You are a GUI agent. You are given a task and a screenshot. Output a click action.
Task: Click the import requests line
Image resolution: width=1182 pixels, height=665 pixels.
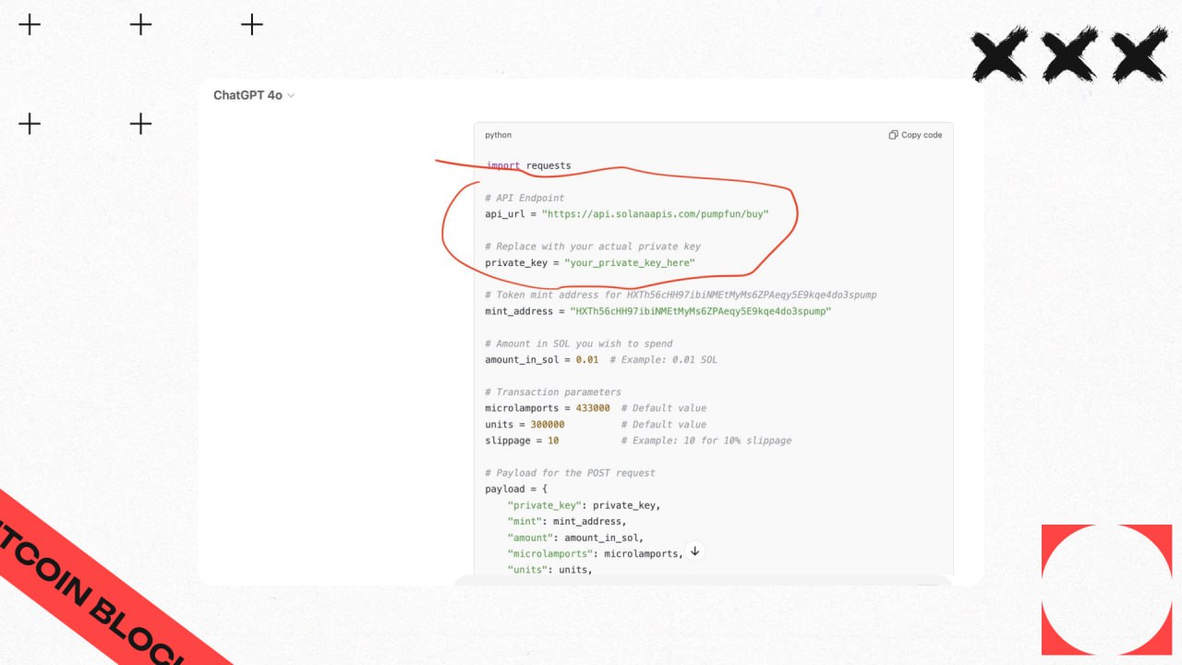pyautogui.click(x=528, y=166)
